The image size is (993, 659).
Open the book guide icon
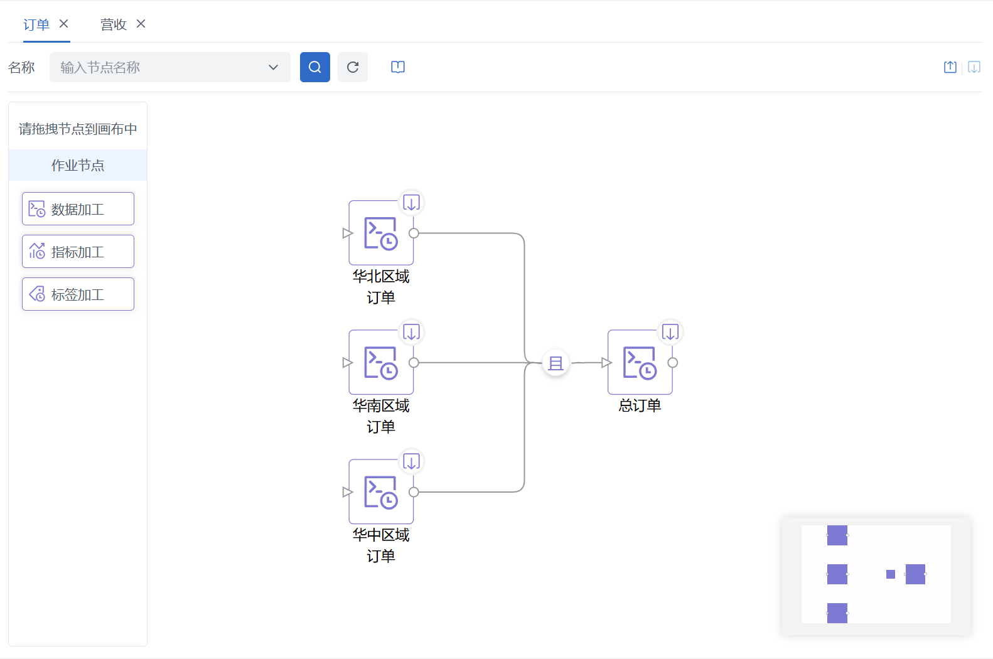397,67
